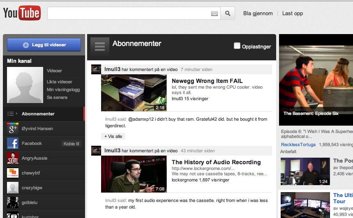Open The History of Audio Recording thumbnail
Viewport: 353px width, 218px height.
[x=134, y=174]
